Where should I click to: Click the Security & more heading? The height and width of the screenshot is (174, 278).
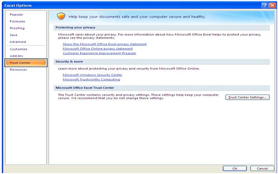pyautogui.click(x=69, y=62)
